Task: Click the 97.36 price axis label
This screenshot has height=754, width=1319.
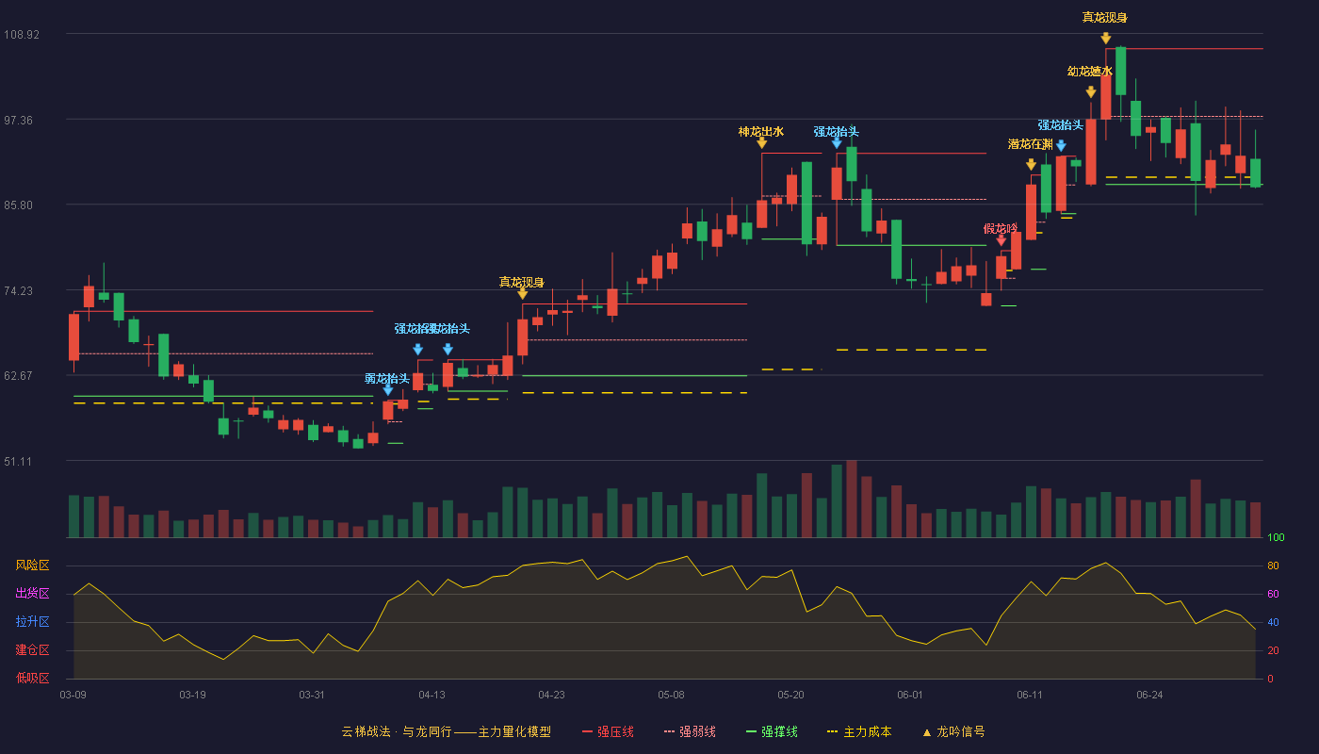Action: pos(21,120)
